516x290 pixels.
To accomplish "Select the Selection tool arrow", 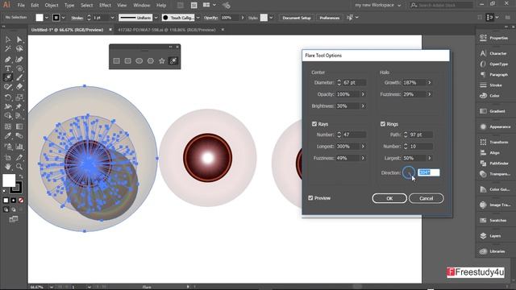I will pyautogui.click(x=8, y=39).
